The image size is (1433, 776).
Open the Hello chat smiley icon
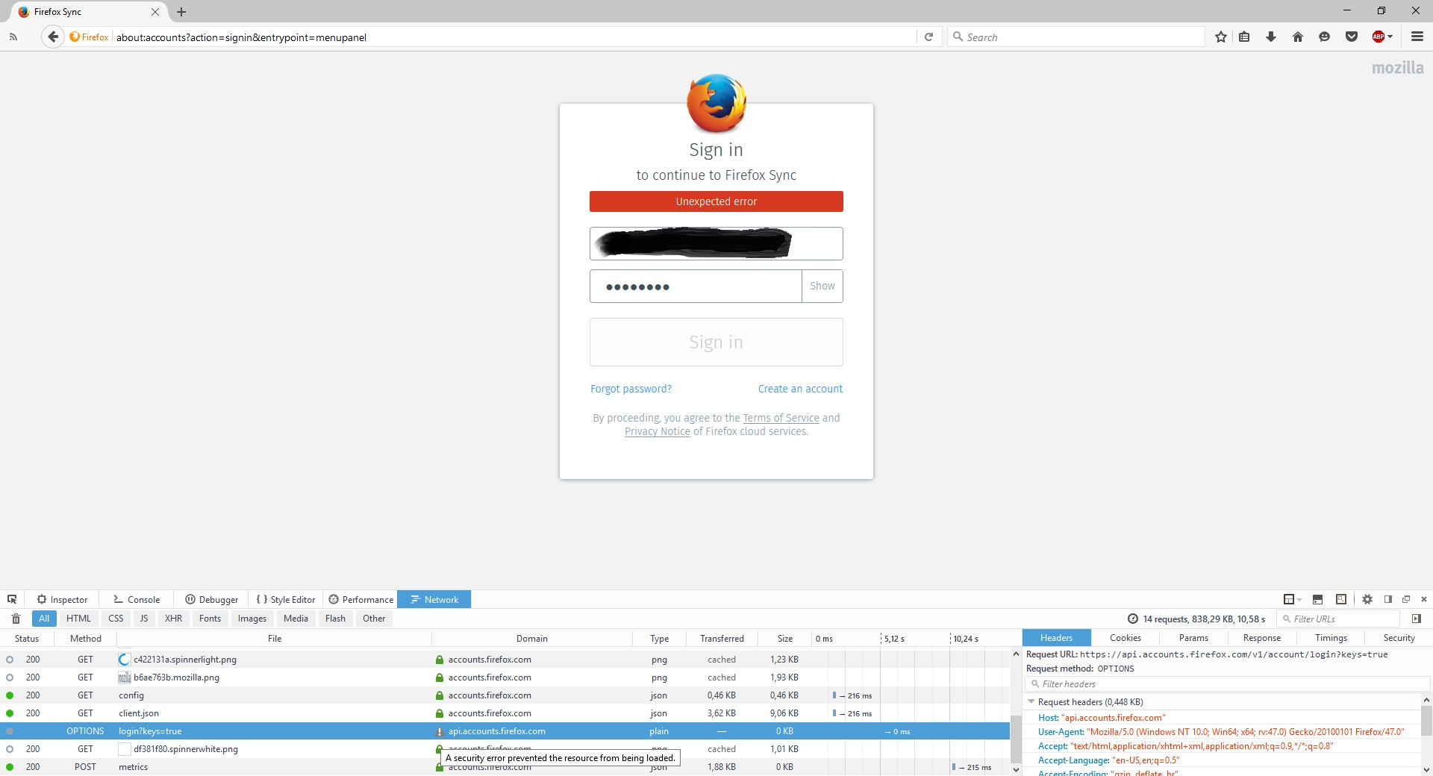point(1325,37)
